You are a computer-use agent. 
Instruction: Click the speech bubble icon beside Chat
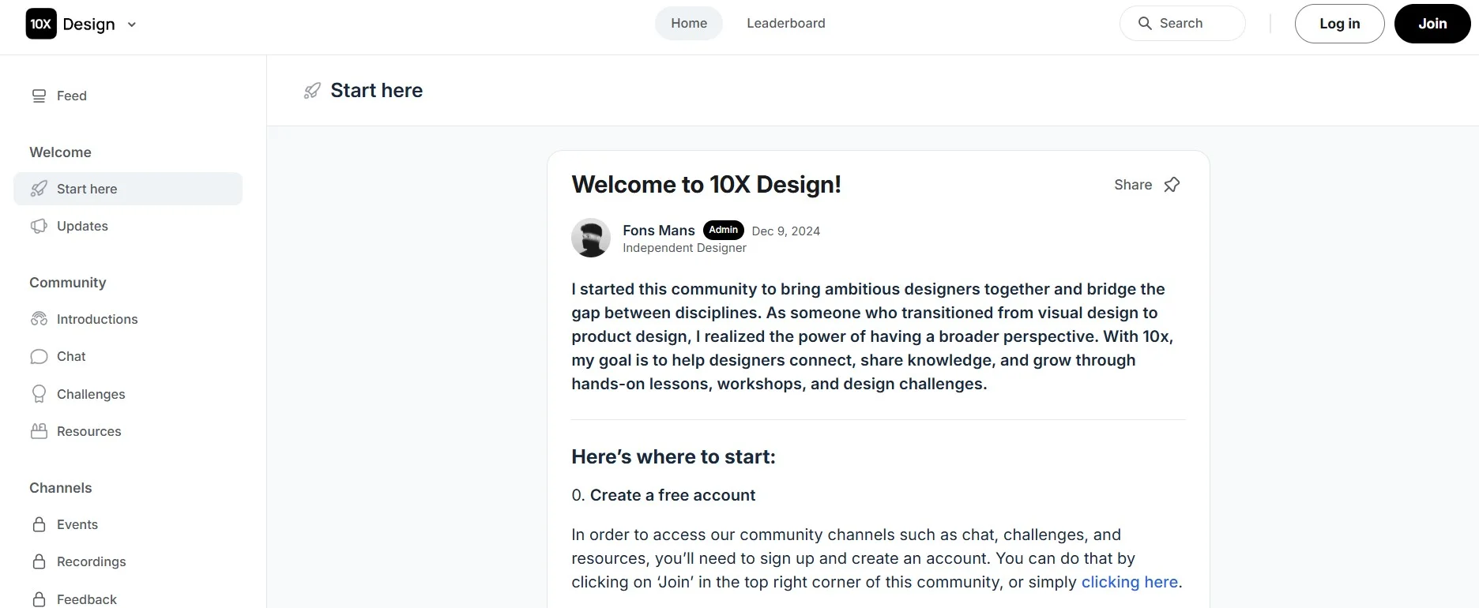point(39,357)
